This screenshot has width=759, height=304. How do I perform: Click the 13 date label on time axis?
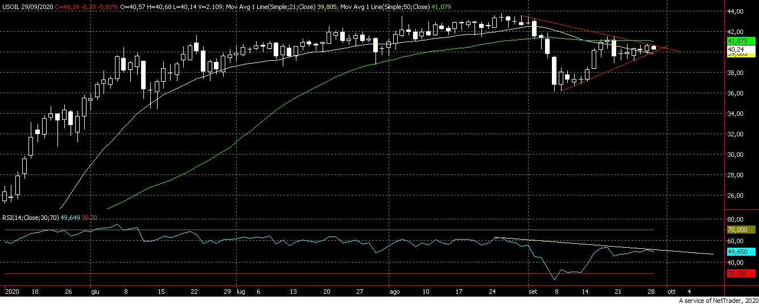pyautogui.click(x=293, y=290)
